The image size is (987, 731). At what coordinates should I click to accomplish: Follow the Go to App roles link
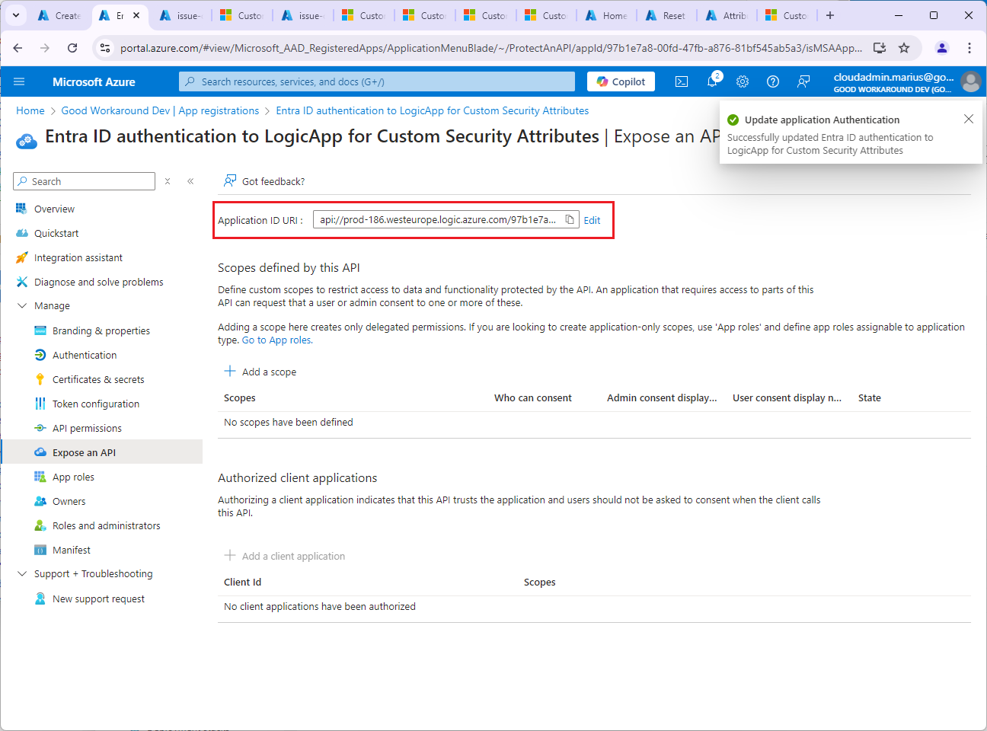[277, 340]
